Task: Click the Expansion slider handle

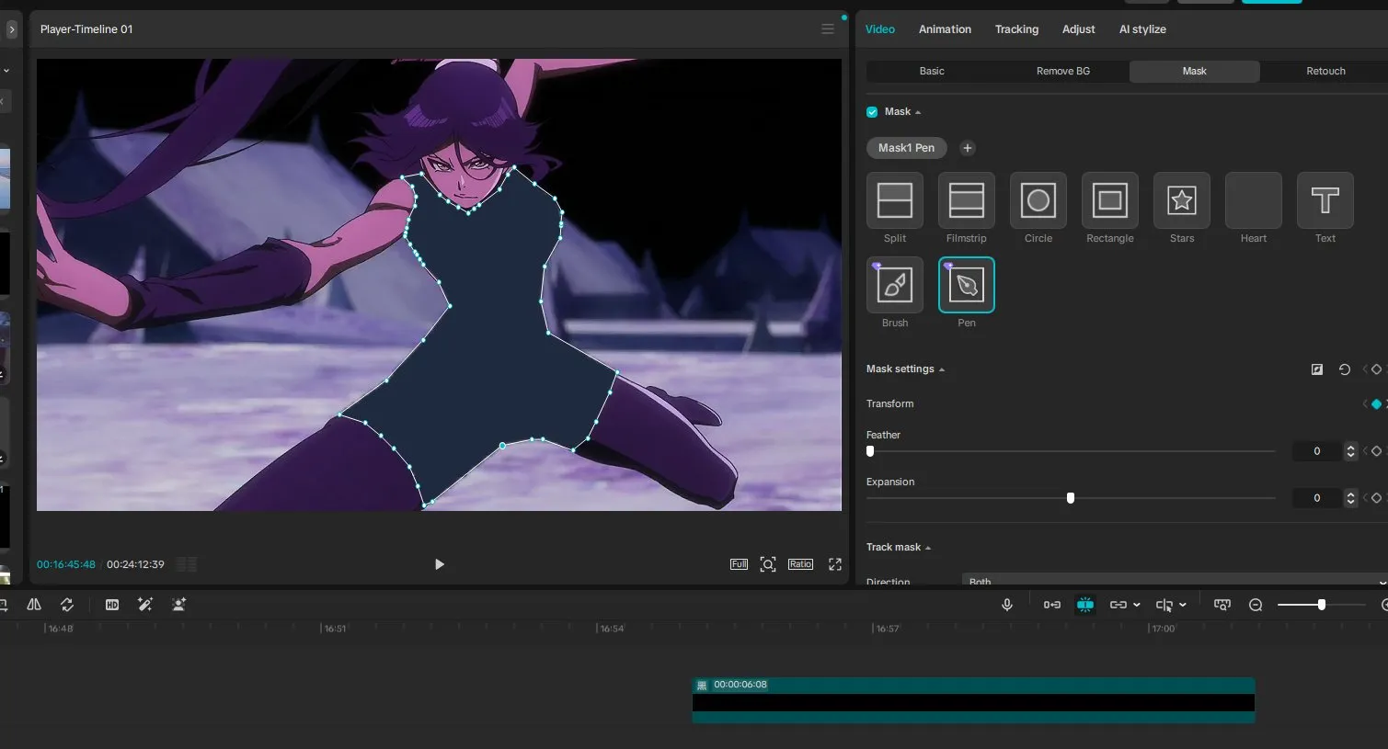Action: click(1070, 498)
